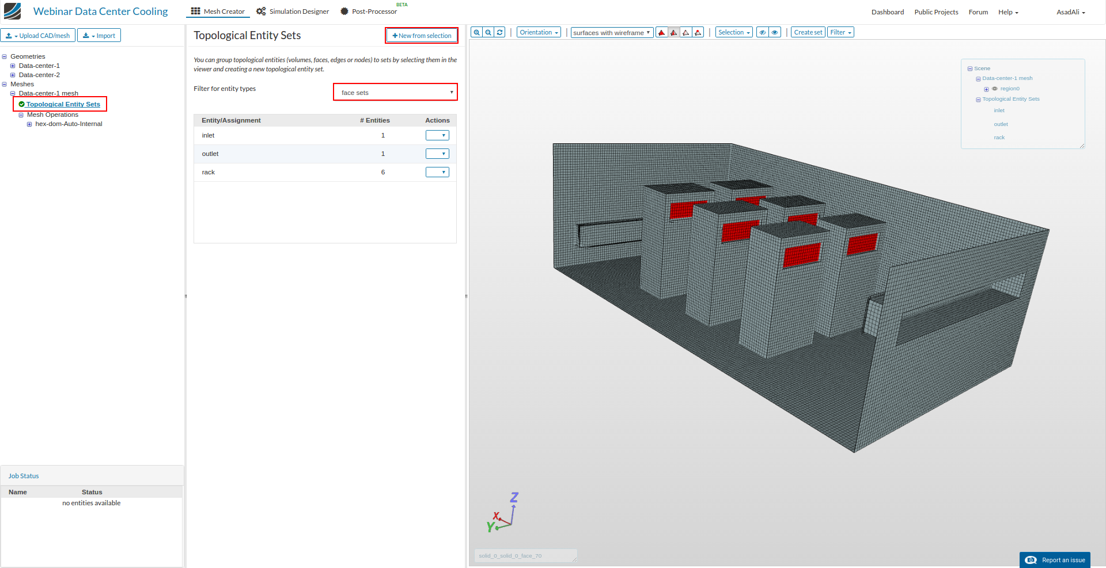1106x568 pixels.
Task: Open the surfaces with wireframe render dropdown
Action: coord(611,33)
